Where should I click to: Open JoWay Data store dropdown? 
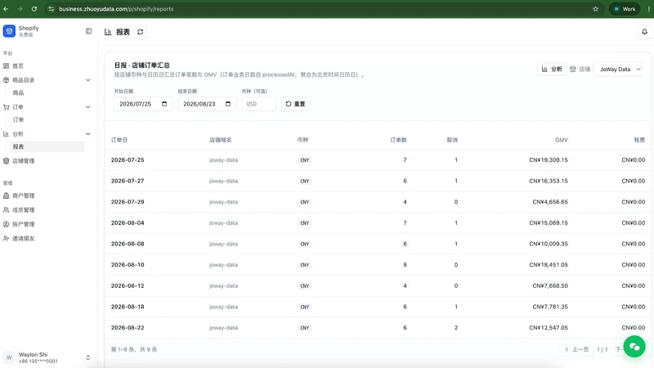tap(618, 70)
